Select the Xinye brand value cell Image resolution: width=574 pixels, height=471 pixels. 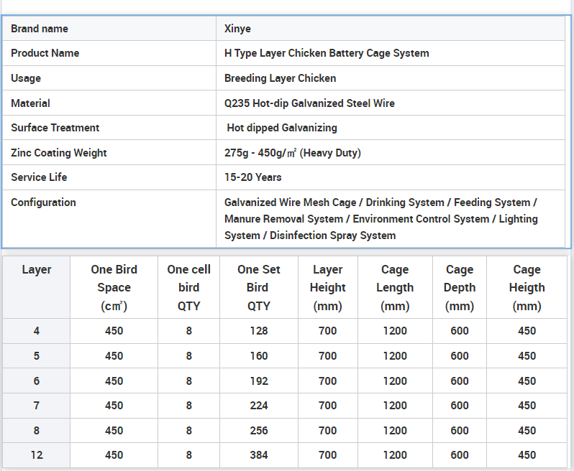pyautogui.click(x=237, y=29)
